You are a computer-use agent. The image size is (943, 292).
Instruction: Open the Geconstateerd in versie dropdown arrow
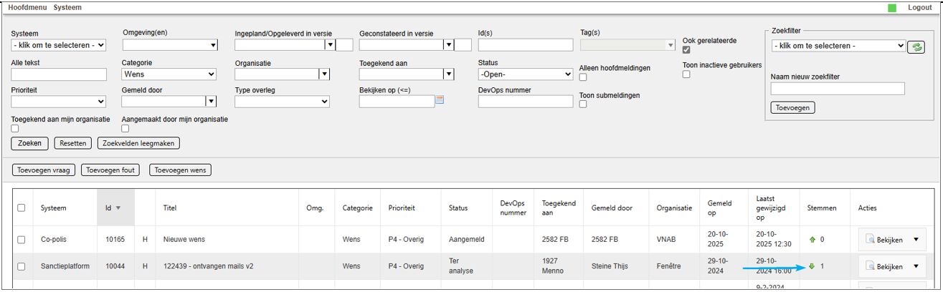pos(449,45)
